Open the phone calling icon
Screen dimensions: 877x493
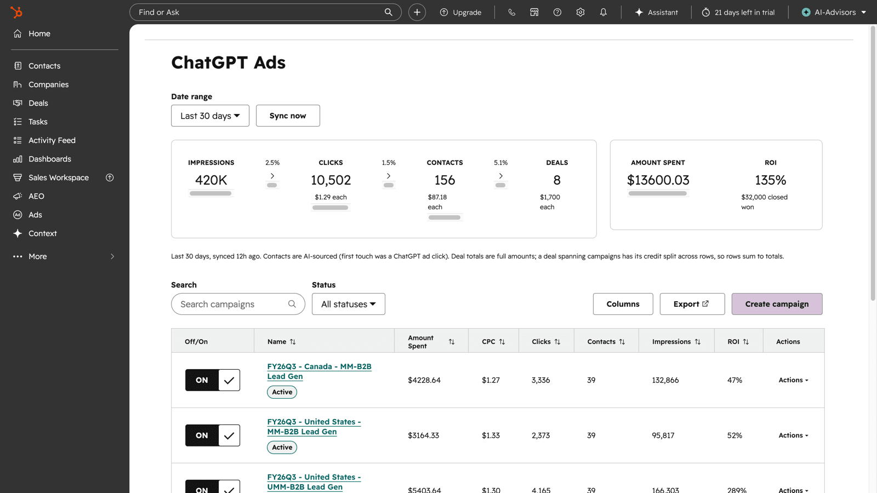click(x=511, y=12)
